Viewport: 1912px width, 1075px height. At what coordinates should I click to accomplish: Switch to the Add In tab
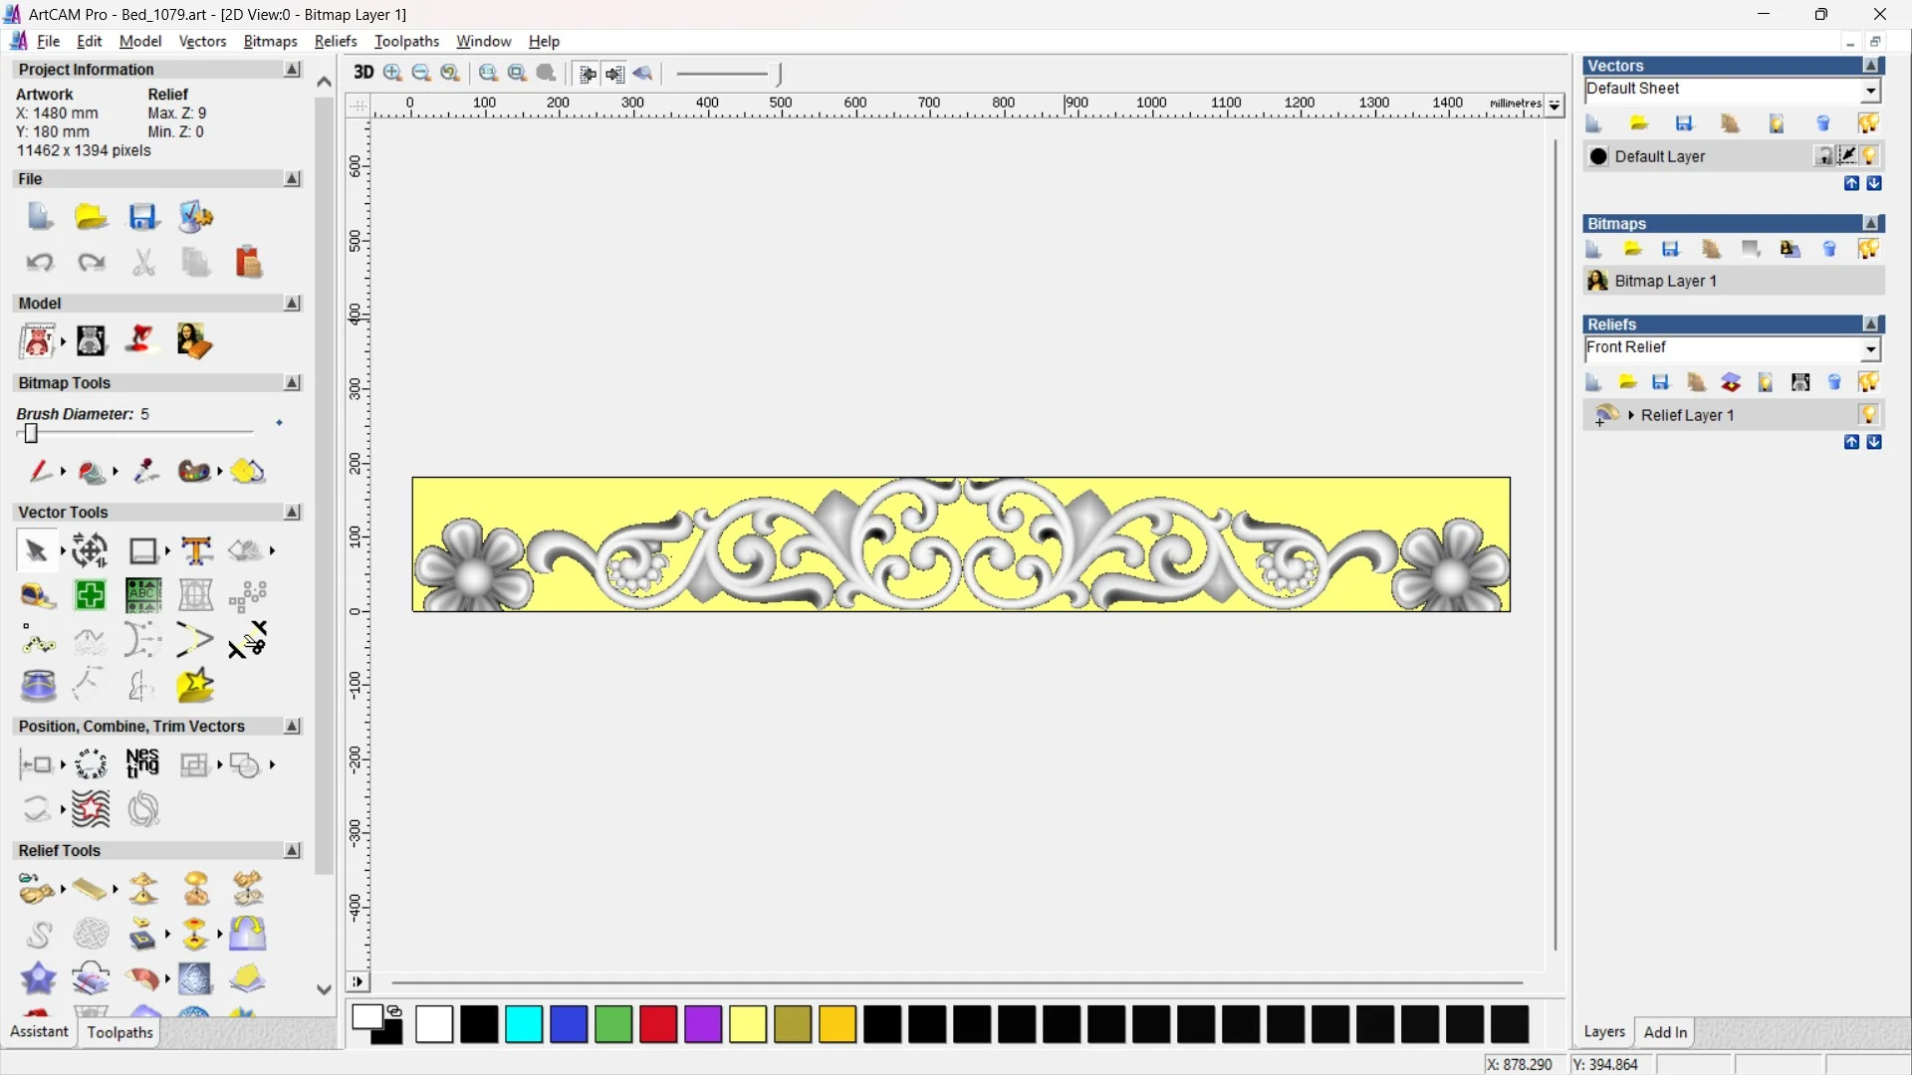click(1665, 1032)
